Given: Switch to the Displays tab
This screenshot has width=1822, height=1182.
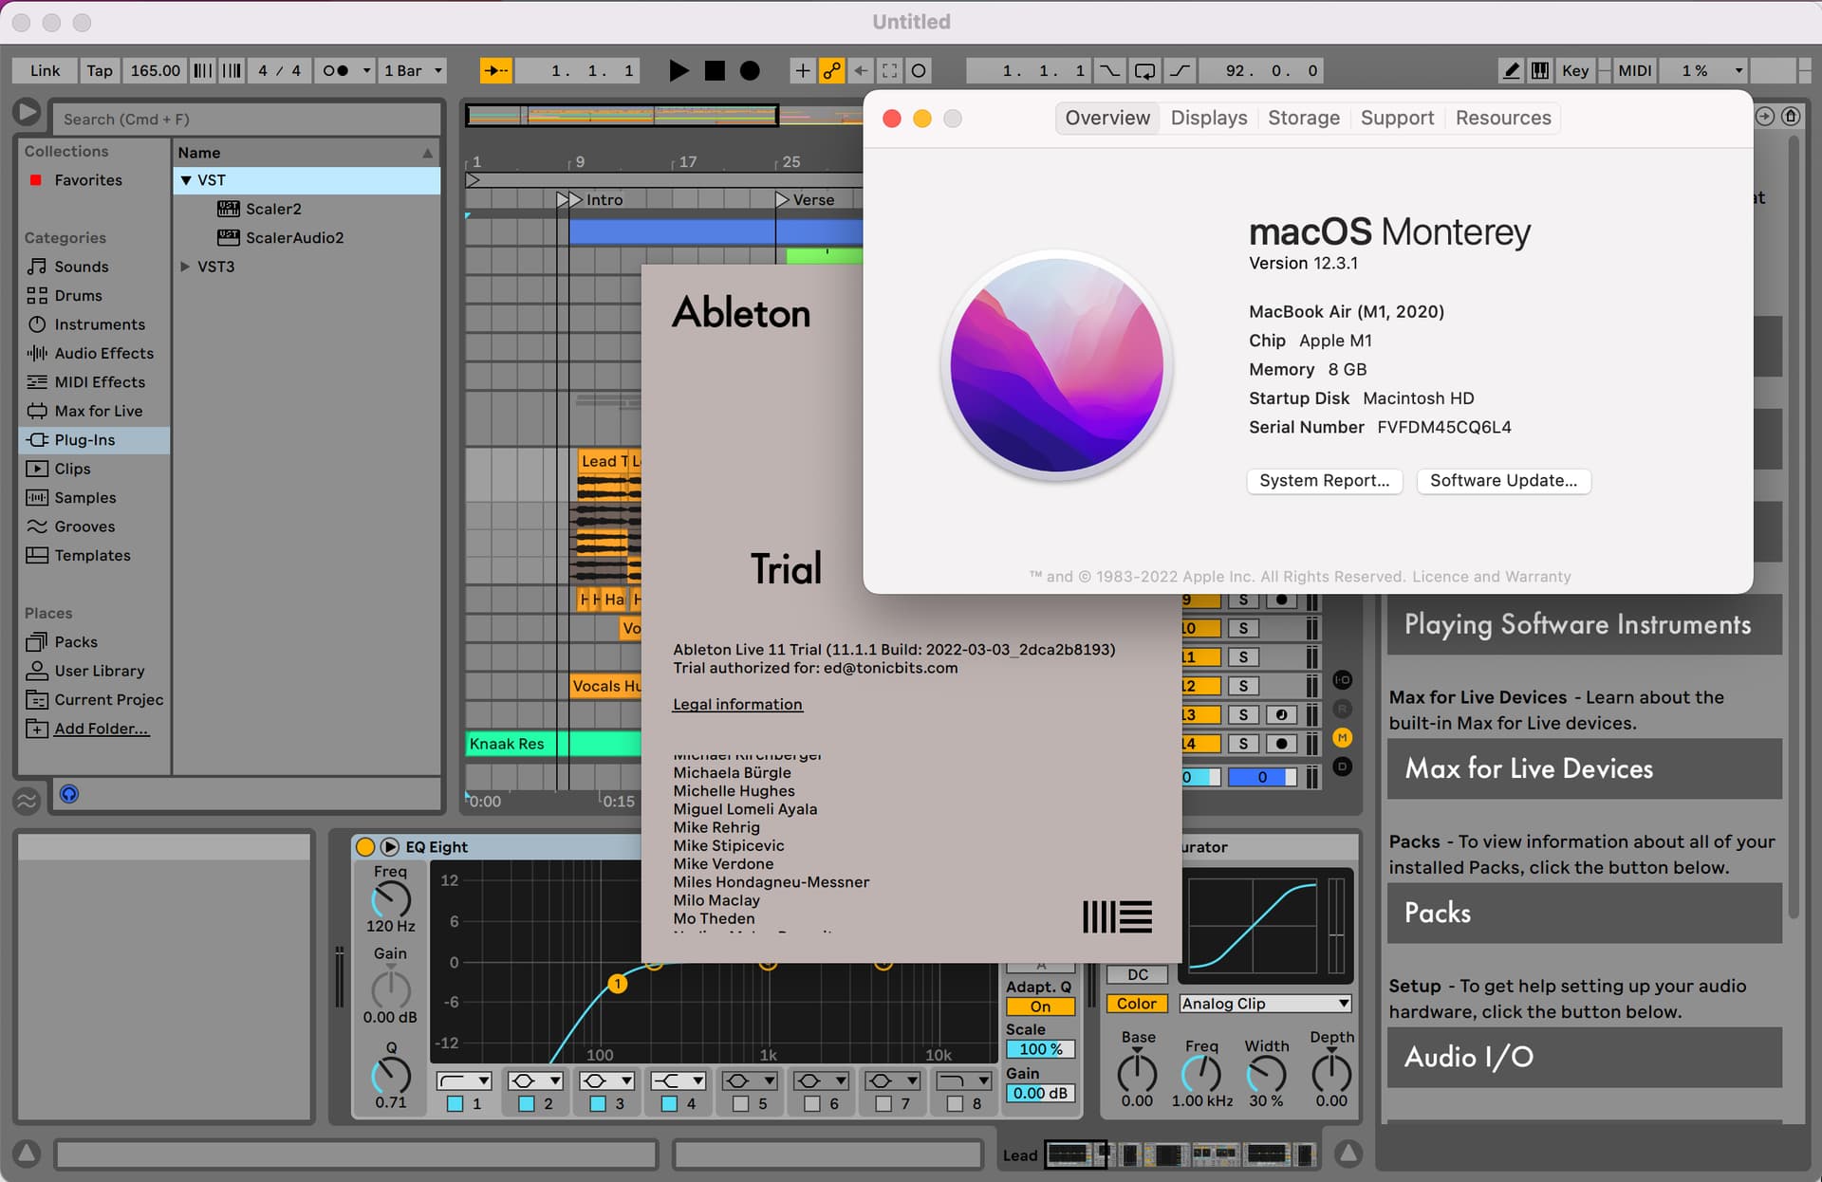Looking at the screenshot, I should pyautogui.click(x=1208, y=118).
